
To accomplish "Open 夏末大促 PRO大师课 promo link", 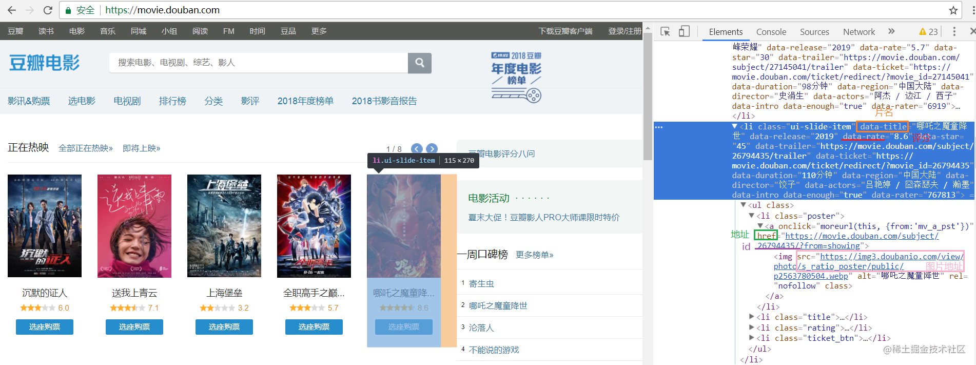I will (544, 218).
